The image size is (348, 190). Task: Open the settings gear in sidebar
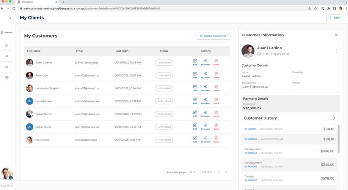tap(7, 67)
